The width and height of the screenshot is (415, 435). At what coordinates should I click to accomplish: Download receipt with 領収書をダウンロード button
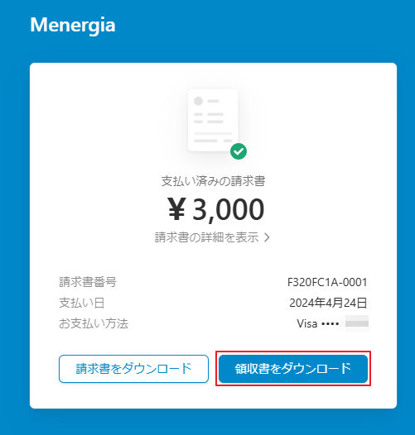293,369
